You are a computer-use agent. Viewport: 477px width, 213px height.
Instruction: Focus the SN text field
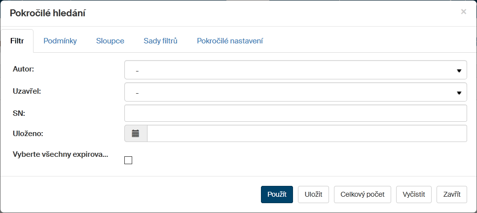click(x=295, y=113)
